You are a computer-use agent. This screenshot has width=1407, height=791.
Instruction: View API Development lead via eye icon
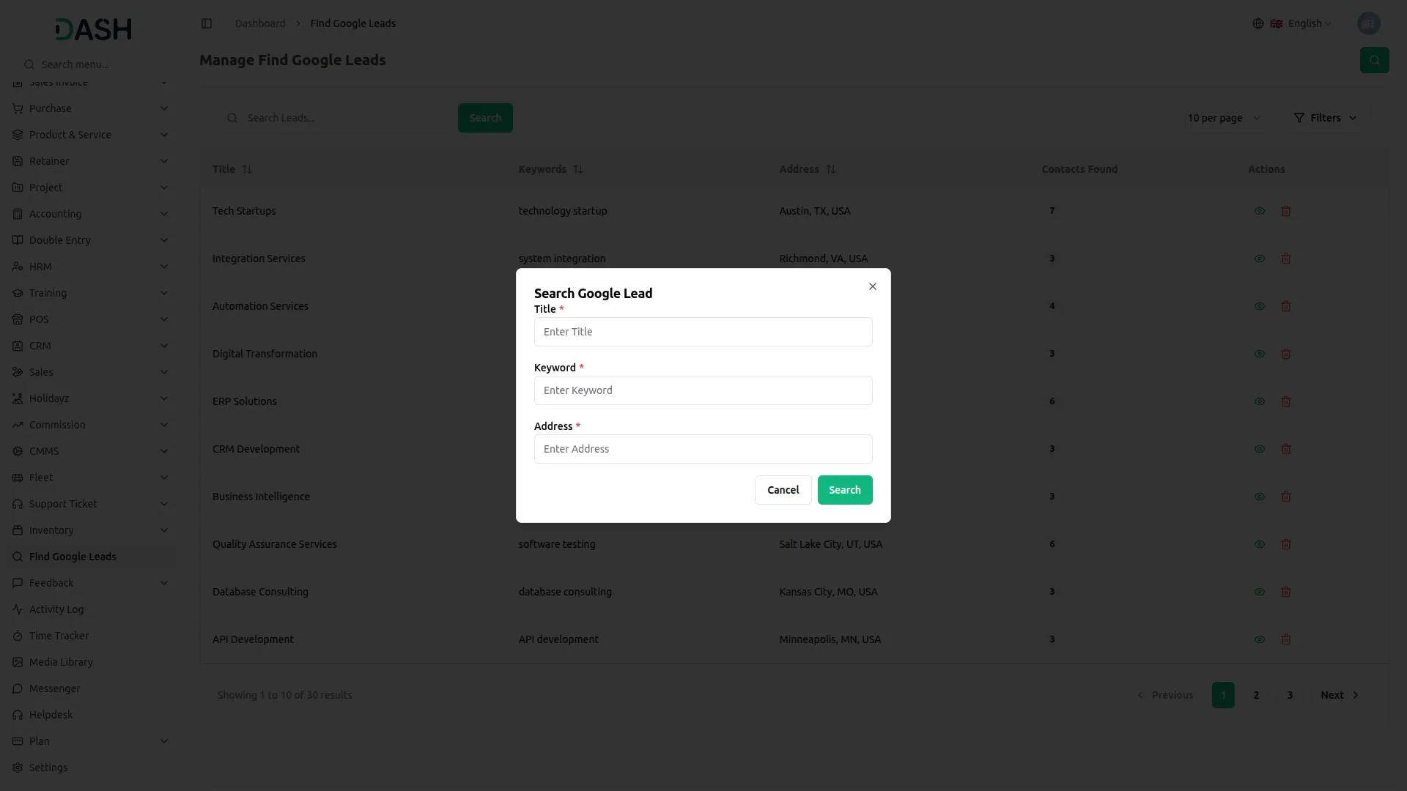point(1259,639)
